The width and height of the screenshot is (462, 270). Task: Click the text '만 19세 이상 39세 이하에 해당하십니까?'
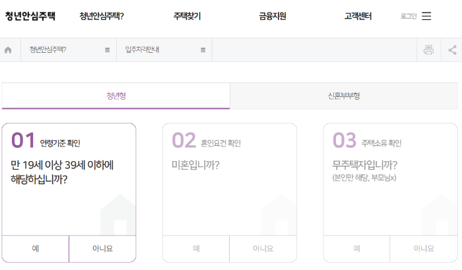point(62,172)
